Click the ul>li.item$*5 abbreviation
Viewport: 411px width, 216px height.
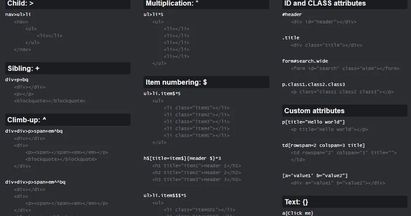[x=162, y=93]
